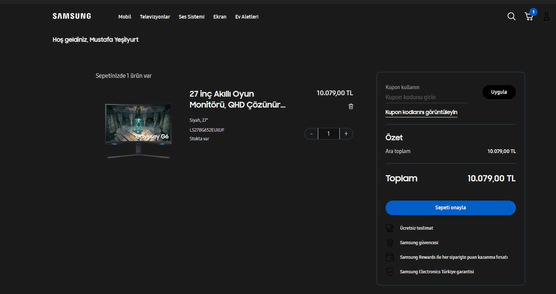
Task: Click Samsung Electronics Türkiye garantisi text
Action: point(437,272)
